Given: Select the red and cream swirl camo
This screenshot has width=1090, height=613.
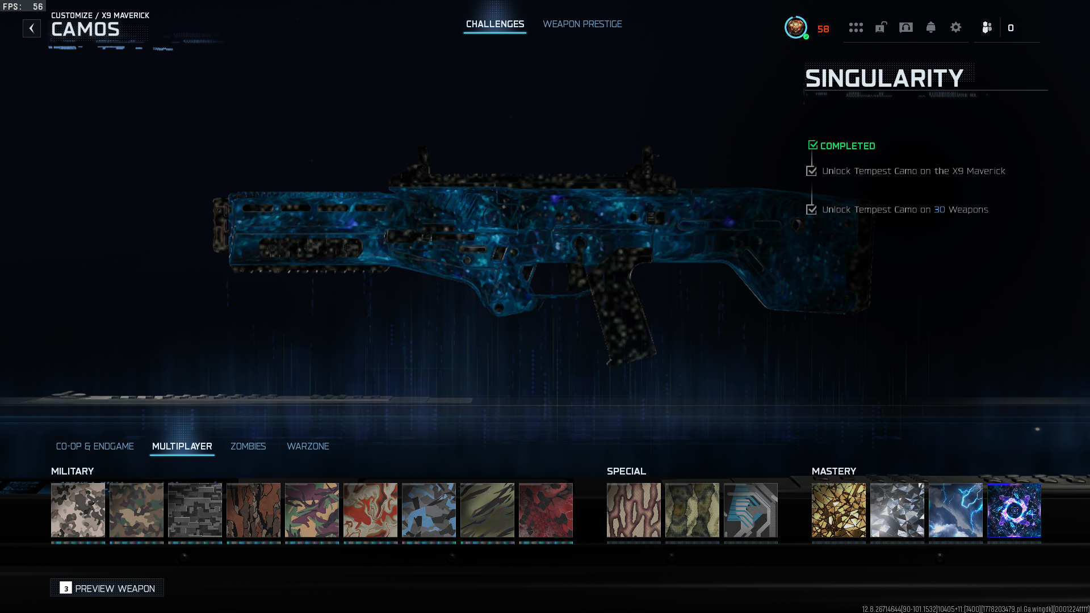Looking at the screenshot, I should 371,510.
